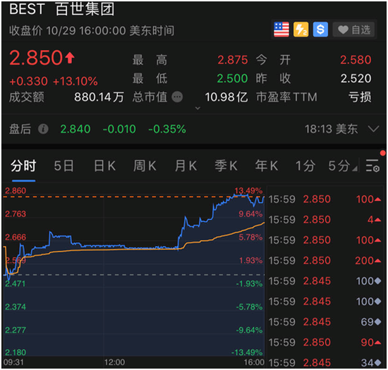Select the 分时 chart tab
388x370 pixels.
click(23, 166)
